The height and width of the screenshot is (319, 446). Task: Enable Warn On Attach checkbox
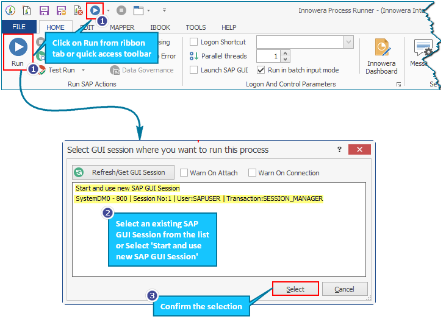click(x=184, y=173)
